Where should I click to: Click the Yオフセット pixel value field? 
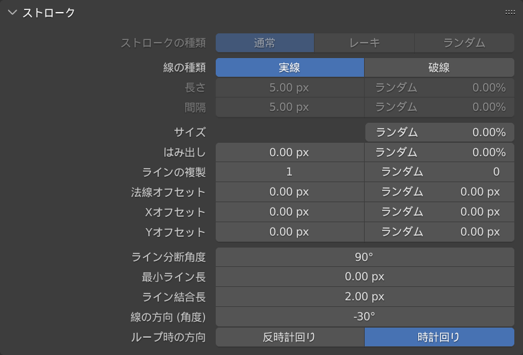coord(289,232)
